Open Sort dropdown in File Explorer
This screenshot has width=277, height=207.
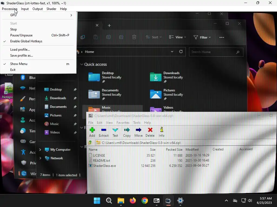(154, 37)
